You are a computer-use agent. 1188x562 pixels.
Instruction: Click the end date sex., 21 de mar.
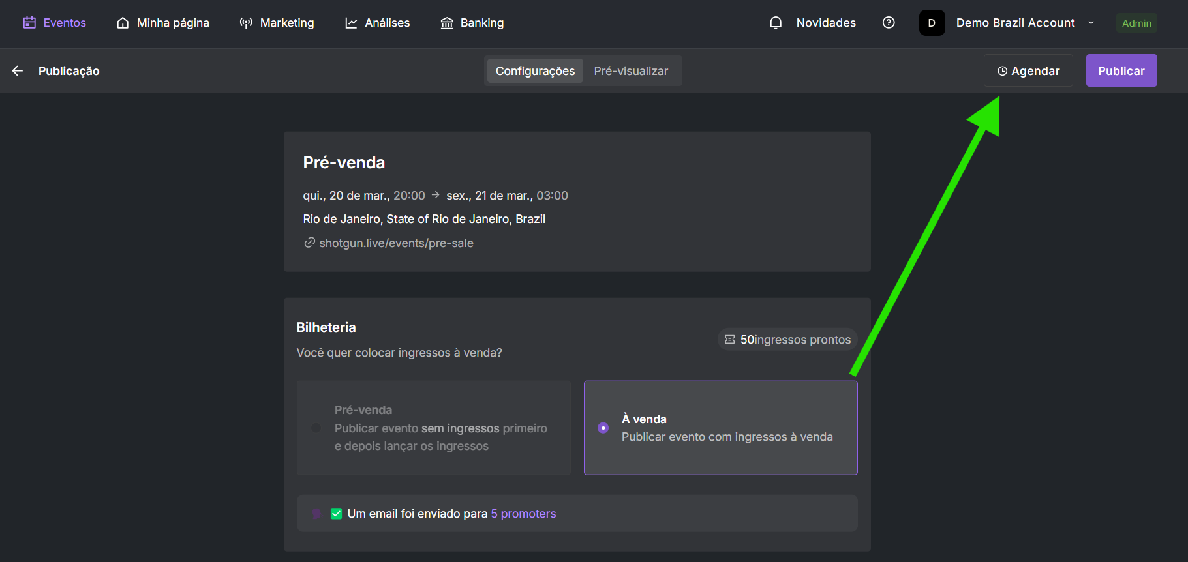tap(489, 196)
